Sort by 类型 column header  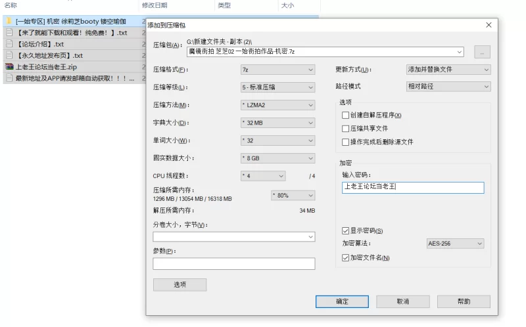tap(224, 5)
